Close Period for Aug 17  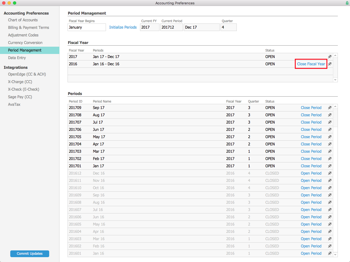(x=311, y=115)
